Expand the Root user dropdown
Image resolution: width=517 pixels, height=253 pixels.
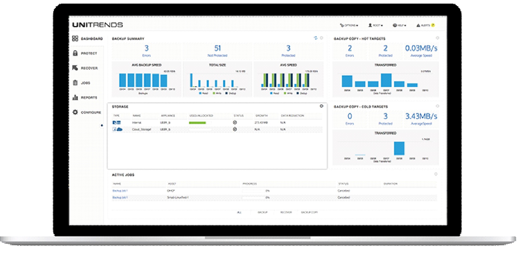[376, 26]
